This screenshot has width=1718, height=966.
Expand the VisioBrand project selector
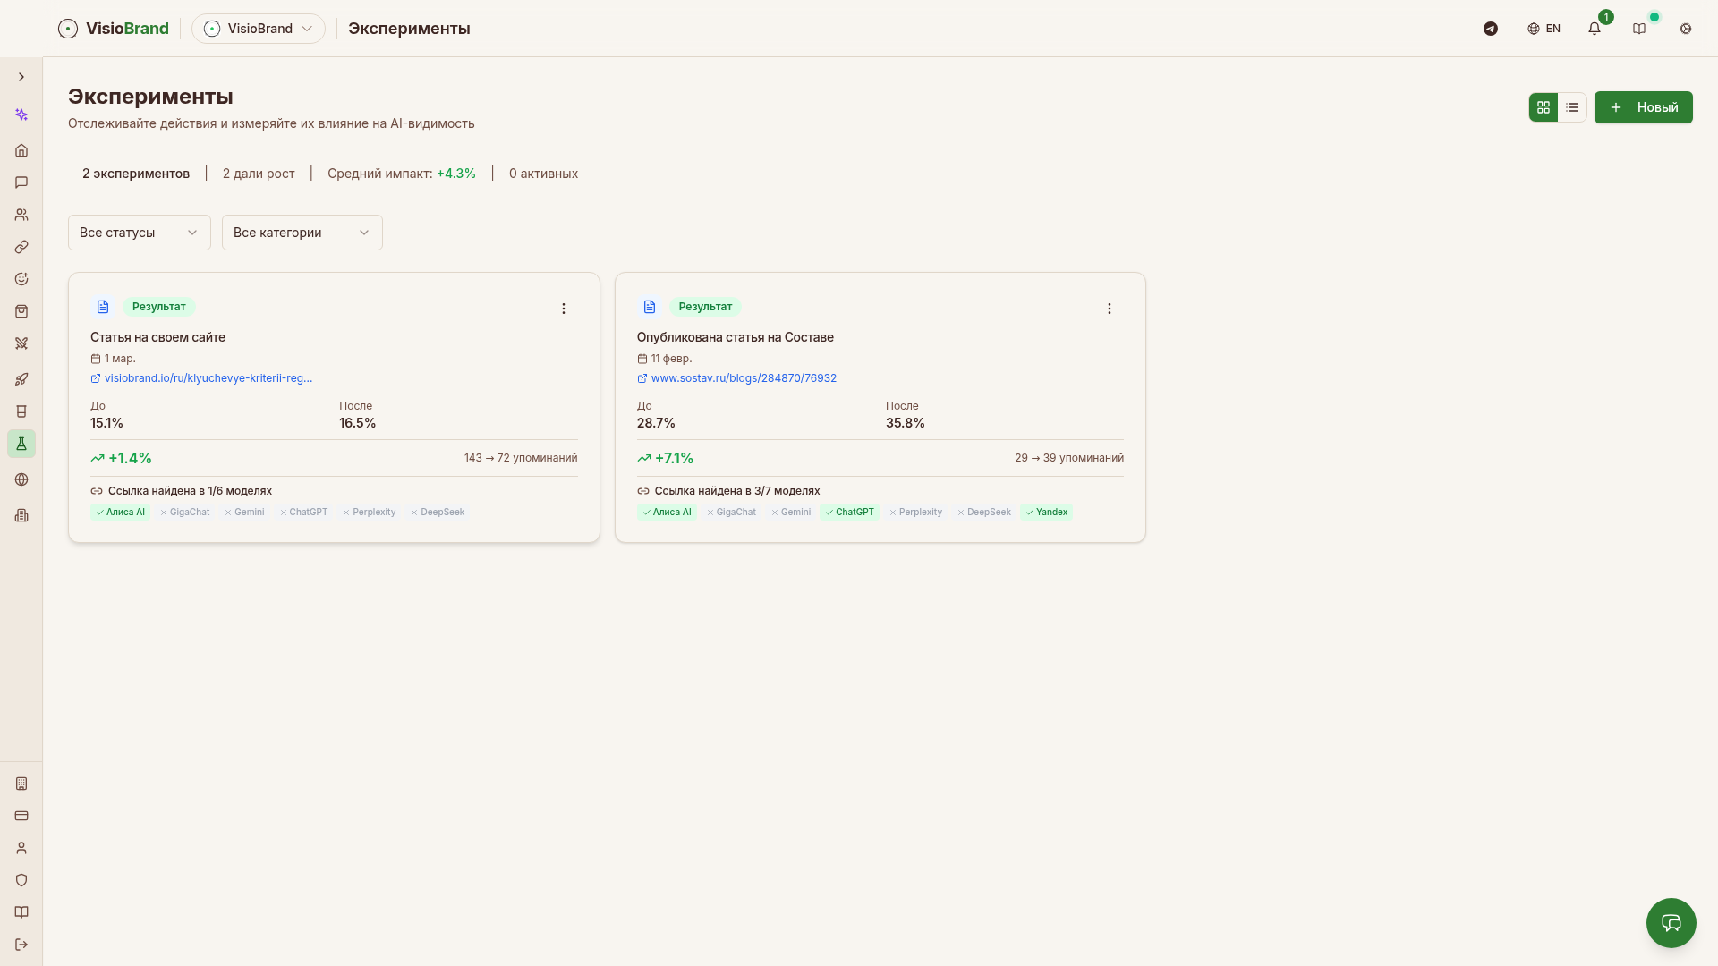click(259, 29)
